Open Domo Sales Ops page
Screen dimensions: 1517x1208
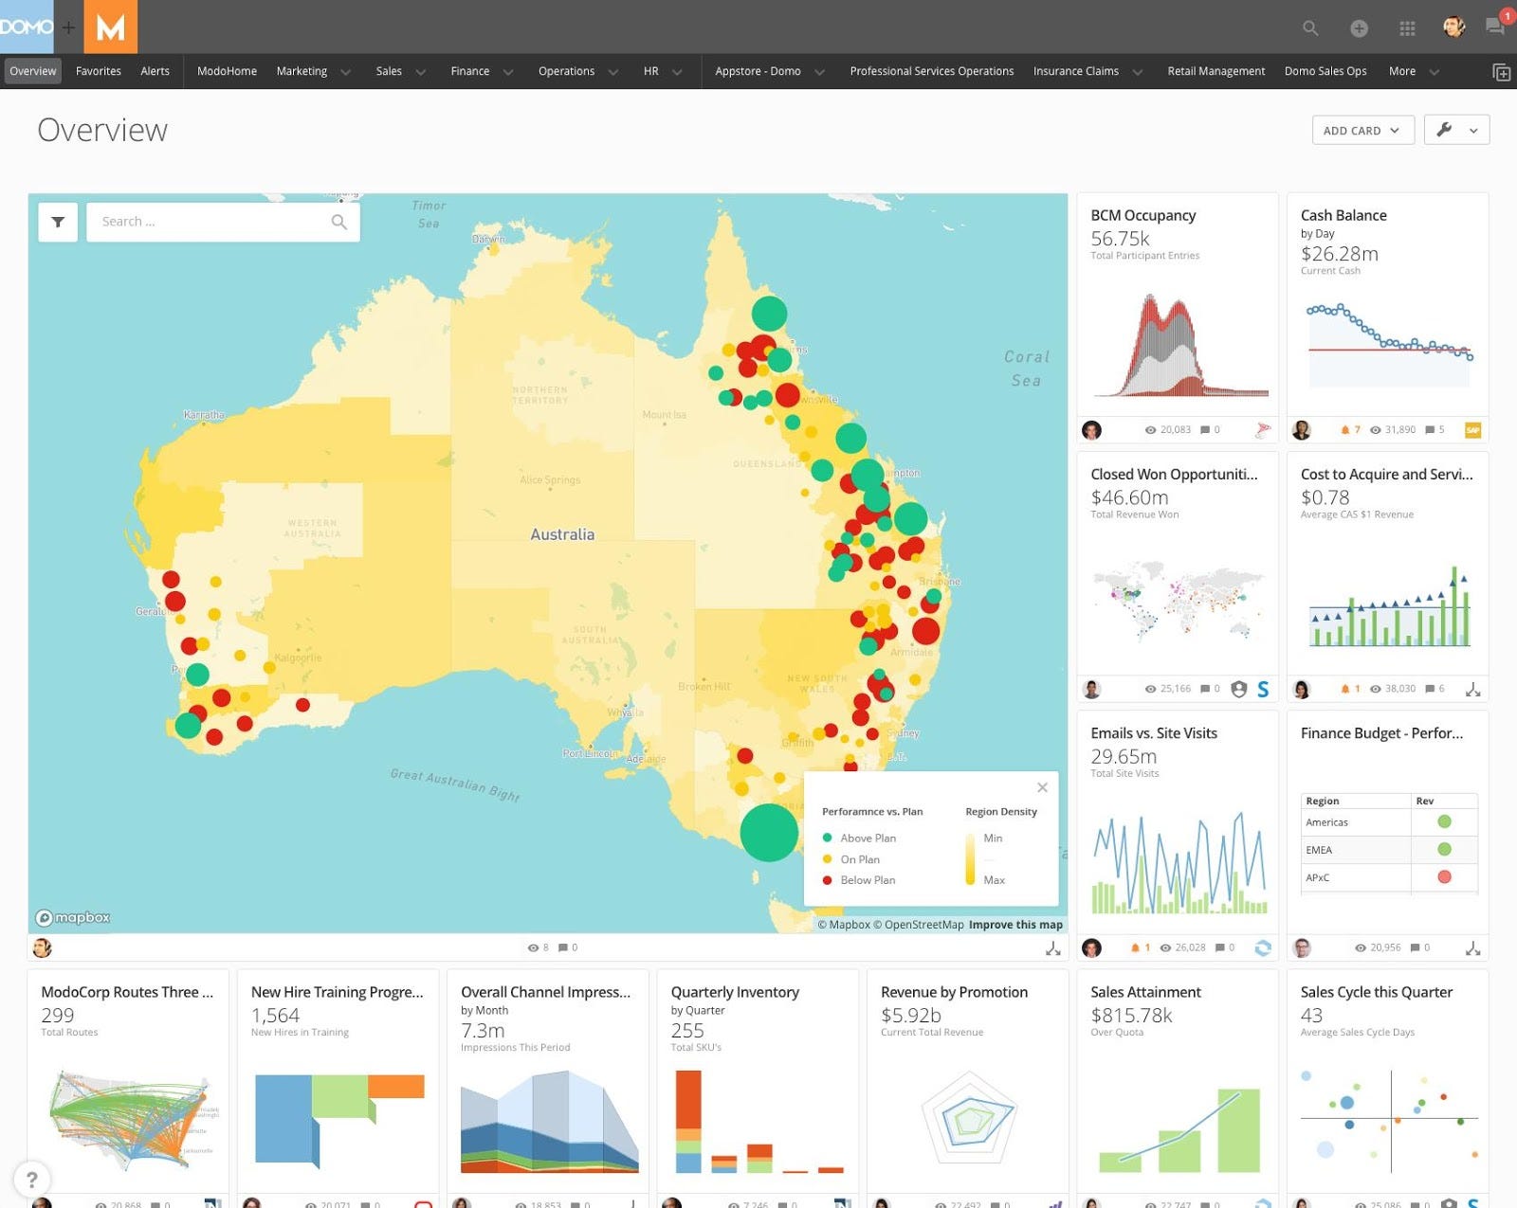click(x=1325, y=71)
